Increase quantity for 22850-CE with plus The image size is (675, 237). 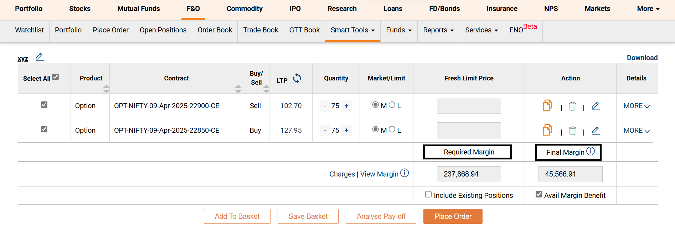[346, 131]
